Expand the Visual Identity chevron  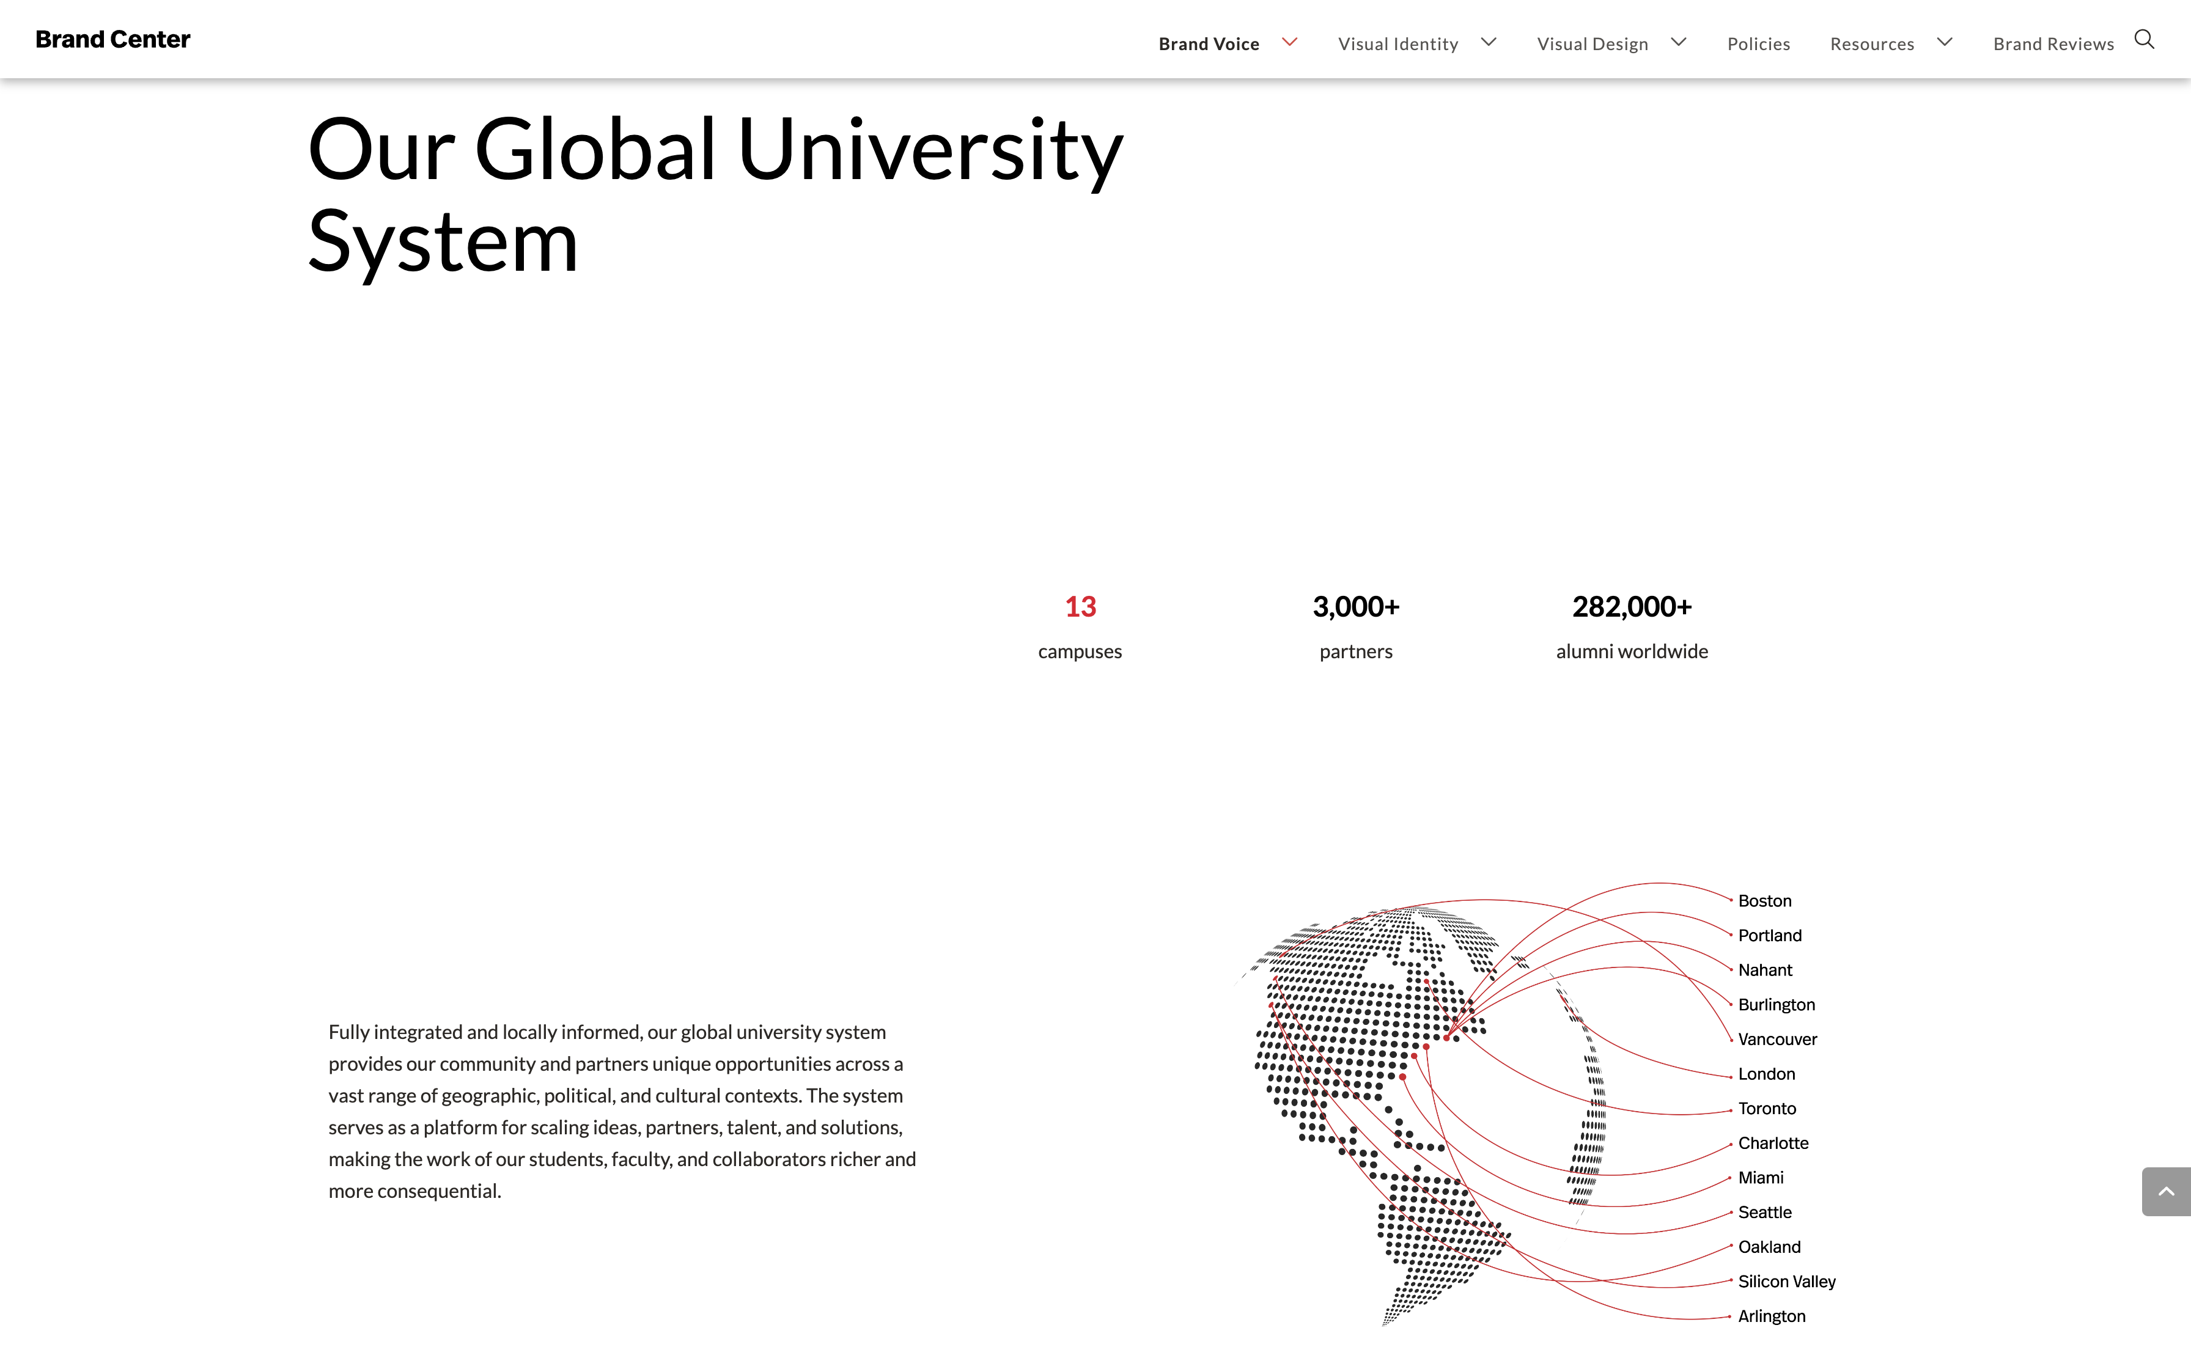[x=1489, y=42]
